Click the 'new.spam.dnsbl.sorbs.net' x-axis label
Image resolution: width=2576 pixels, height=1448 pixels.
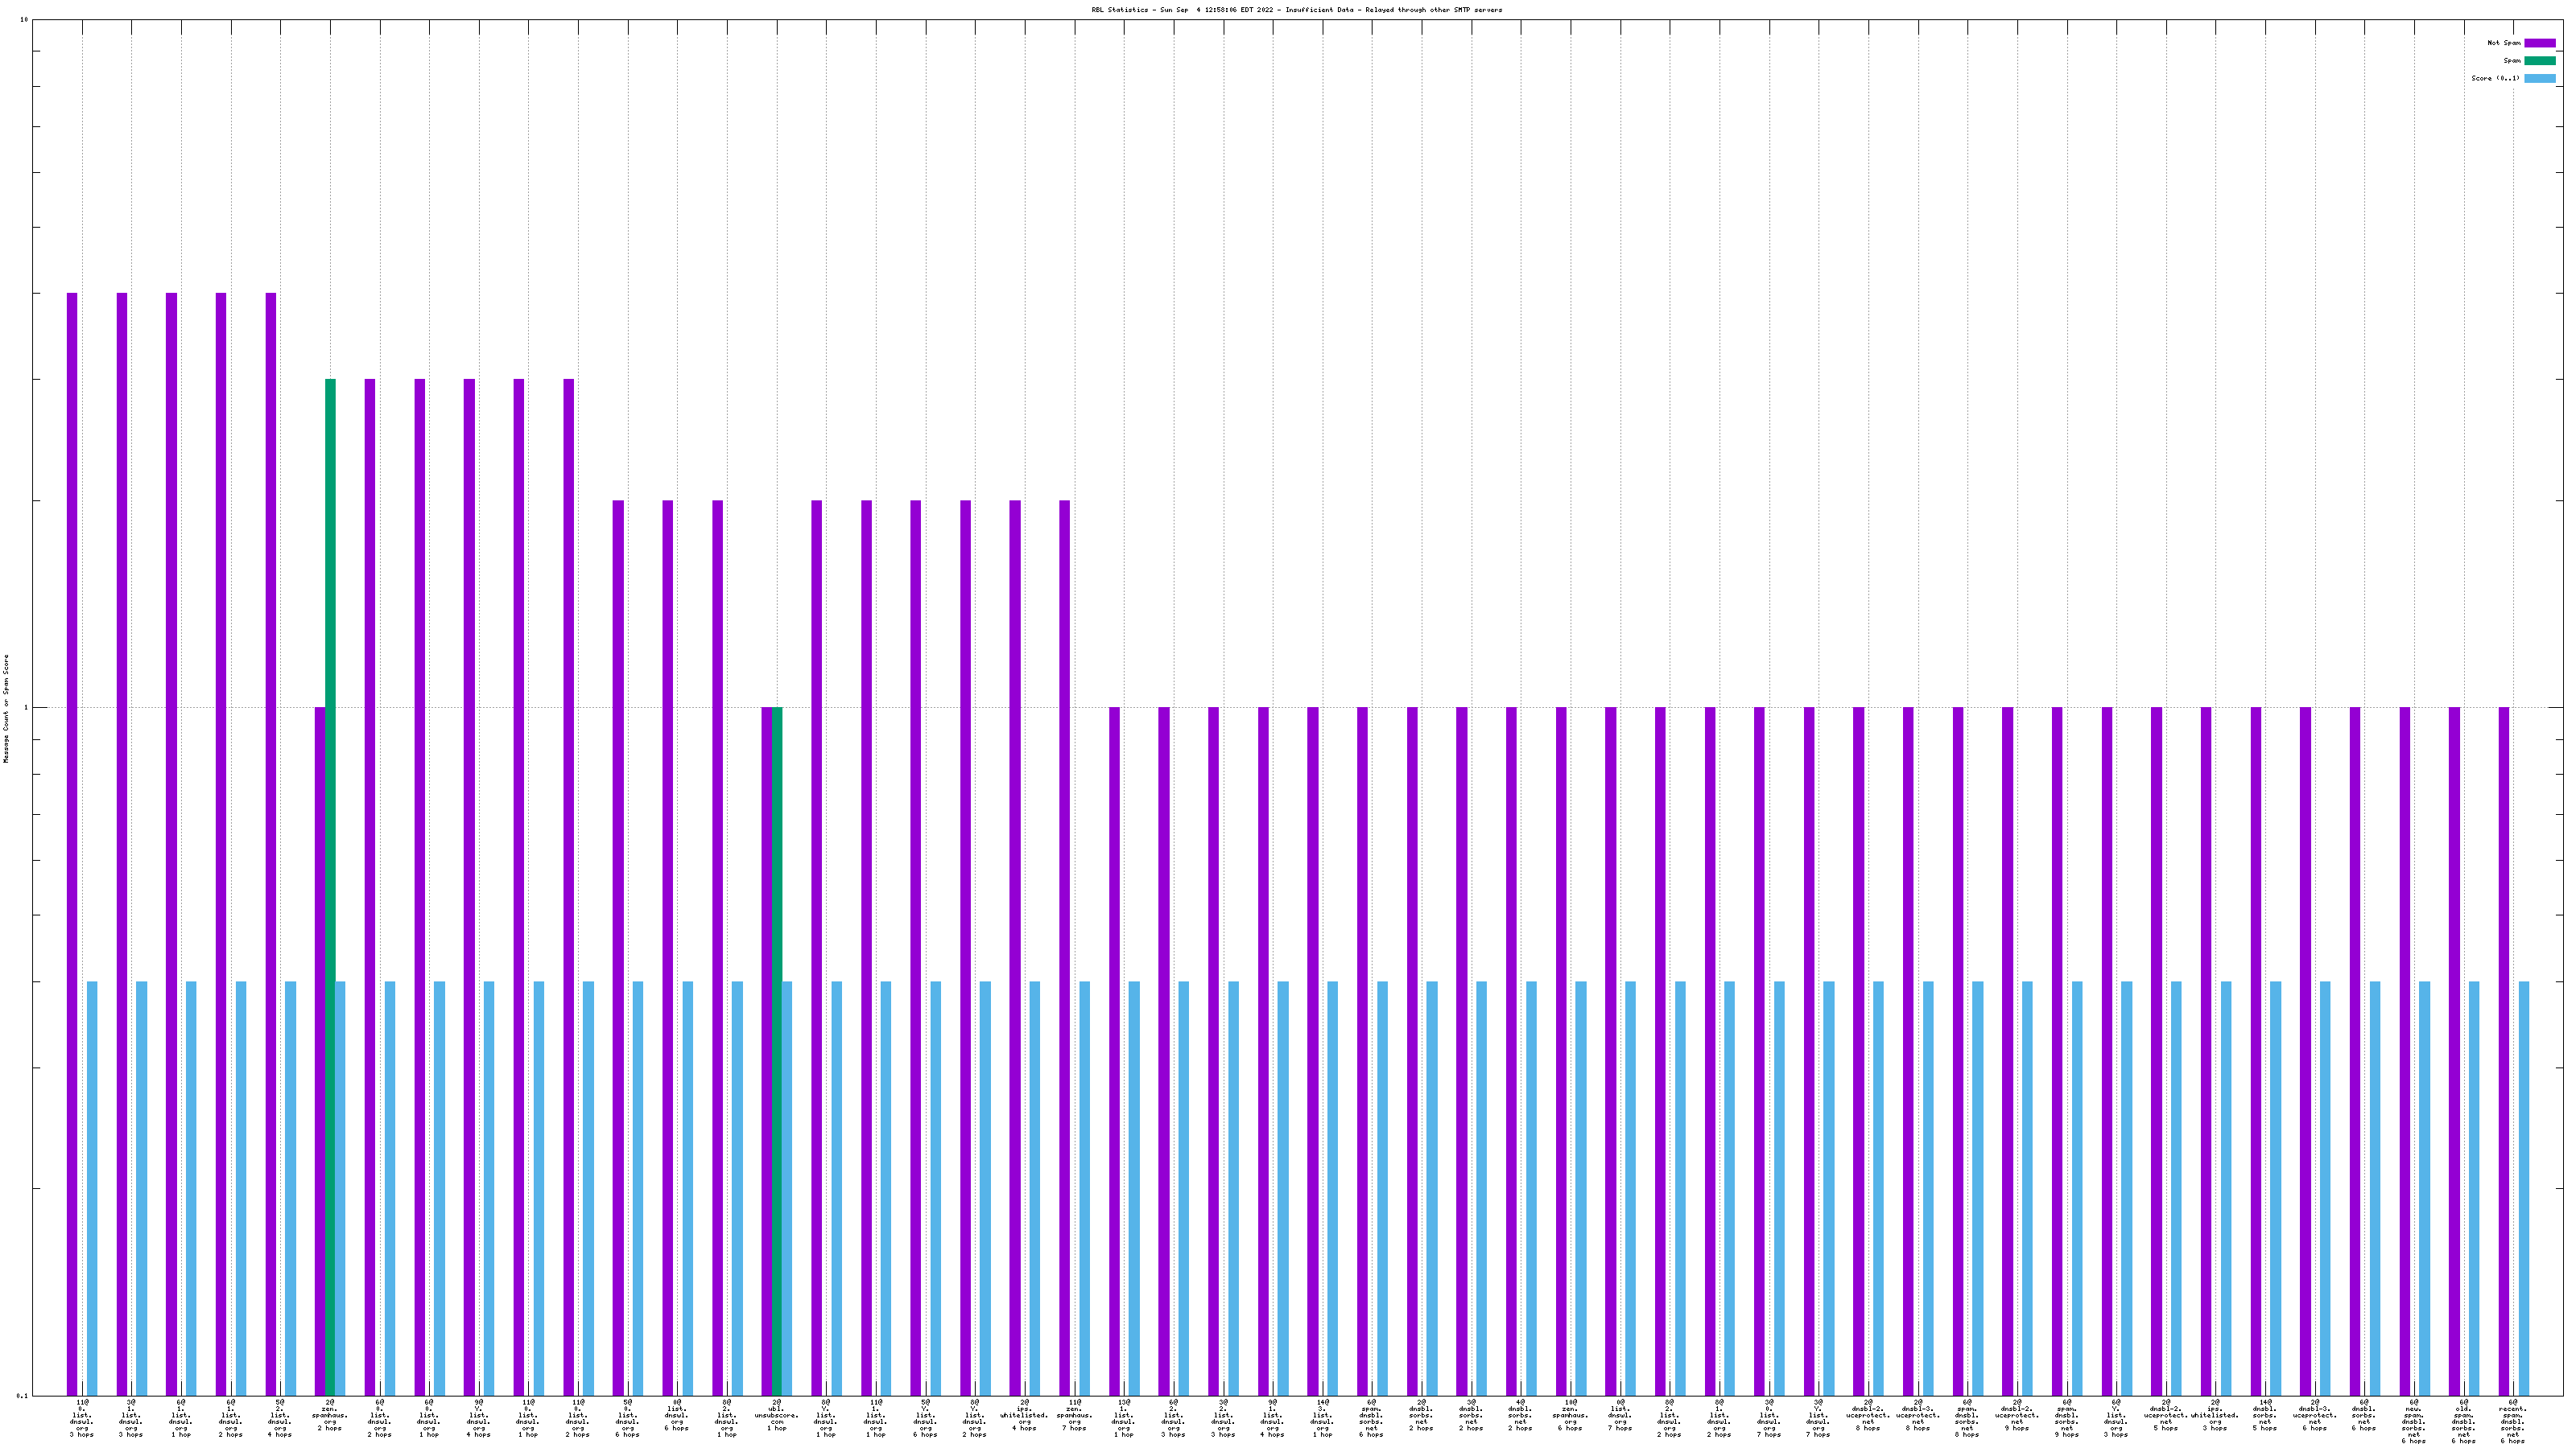click(2413, 1422)
